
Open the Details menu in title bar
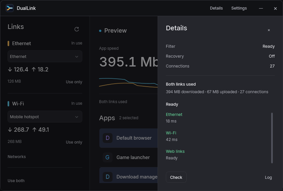click(216, 8)
